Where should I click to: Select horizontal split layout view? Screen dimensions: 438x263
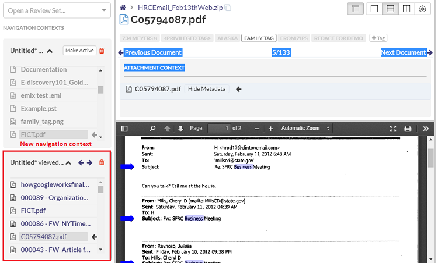pos(392,9)
